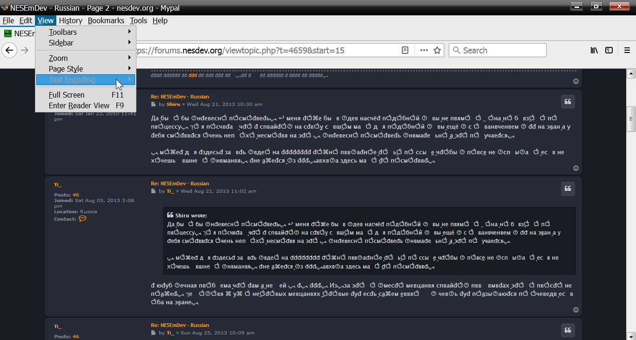Click top arrow icon in first partial post

click(576, 81)
